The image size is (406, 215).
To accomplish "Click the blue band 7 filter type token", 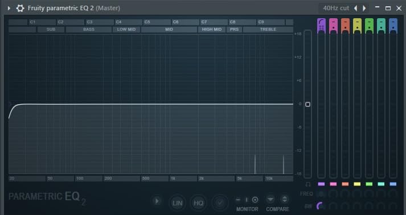I will pyautogui.click(x=393, y=26).
